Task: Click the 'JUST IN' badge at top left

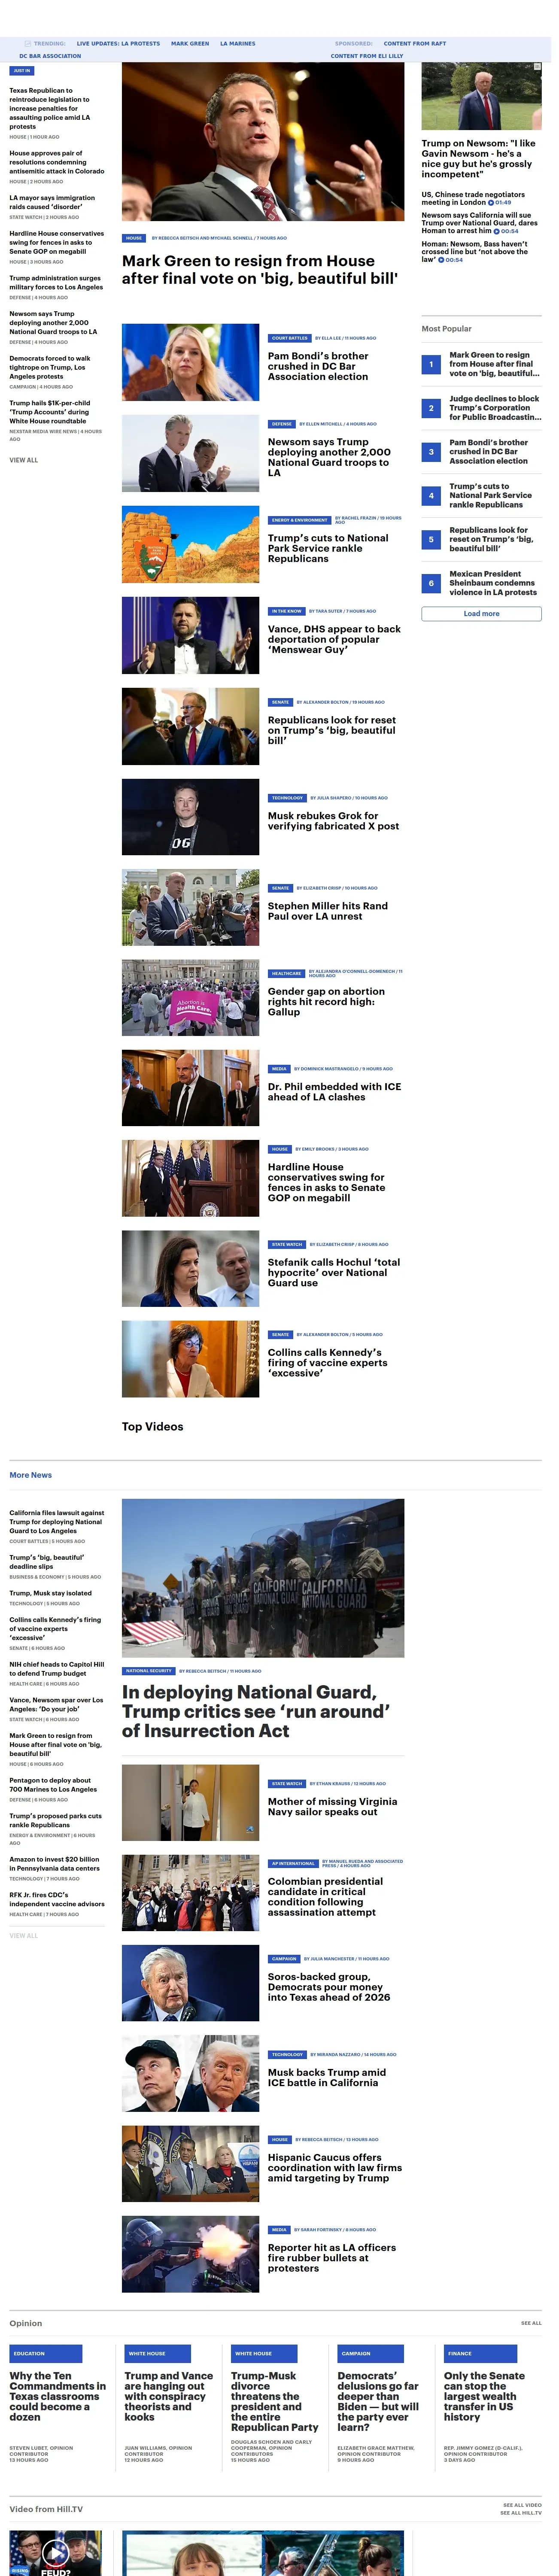Action: click(x=22, y=71)
